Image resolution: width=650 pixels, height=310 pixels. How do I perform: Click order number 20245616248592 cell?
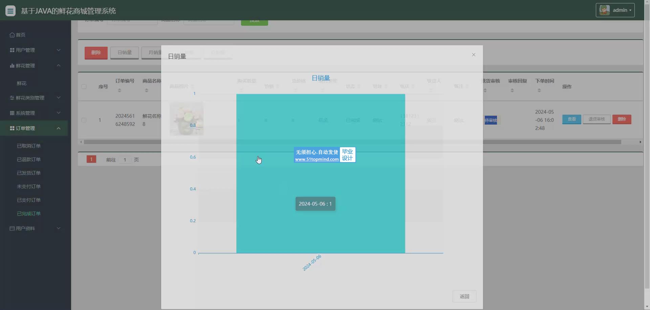tap(125, 120)
